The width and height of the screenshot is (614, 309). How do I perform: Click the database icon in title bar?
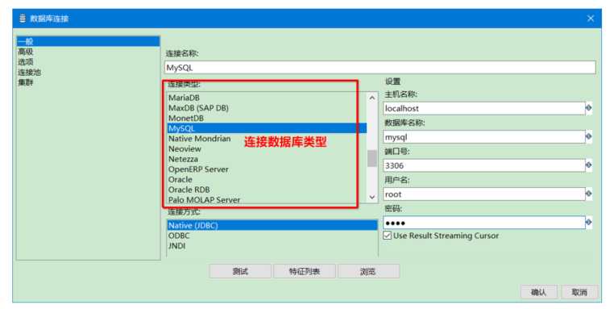23,19
